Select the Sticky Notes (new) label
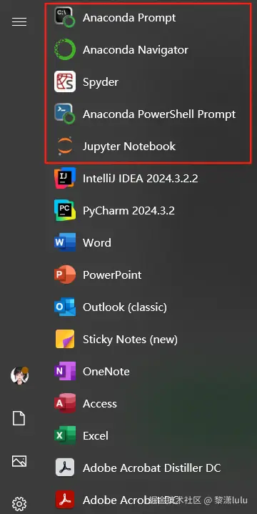This screenshot has width=257, height=514. (x=131, y=340)
